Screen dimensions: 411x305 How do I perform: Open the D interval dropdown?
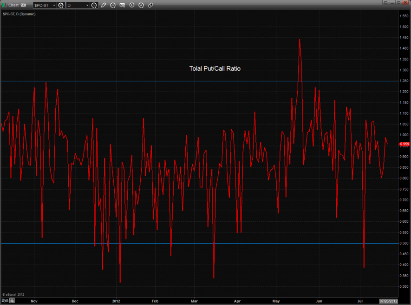78,5
